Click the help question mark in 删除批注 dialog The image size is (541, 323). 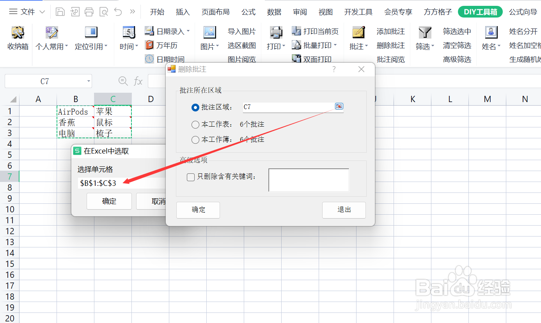click(x=334, y=69)
